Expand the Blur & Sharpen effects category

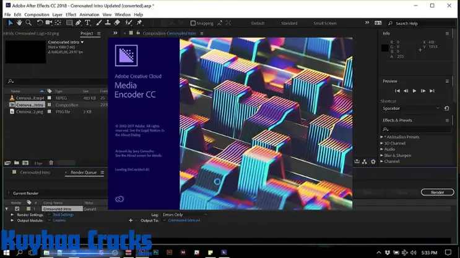pos(382,156)
